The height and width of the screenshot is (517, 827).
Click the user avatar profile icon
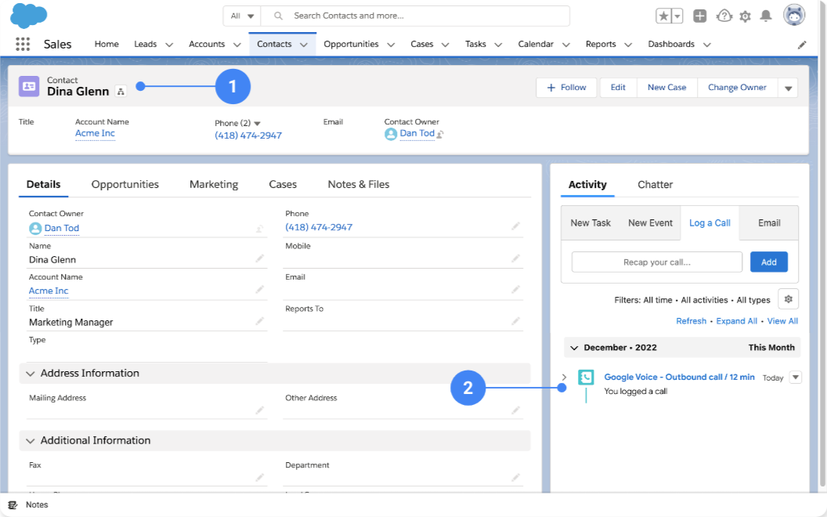pyautogui.click(x=794, y=15)
